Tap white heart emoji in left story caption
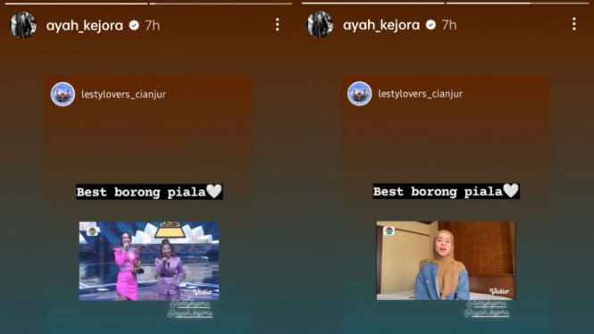The height and width of the screenshot is (334, 594). point(214,191)
